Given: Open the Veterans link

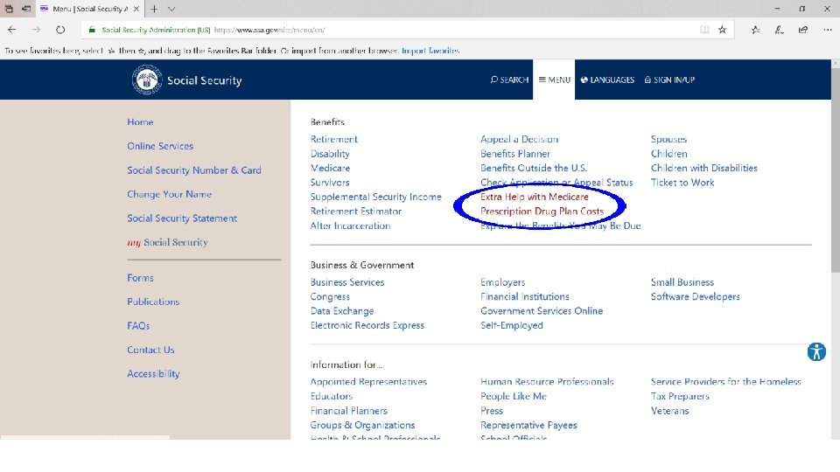Looking at the screenshot, I should (669, 411).
